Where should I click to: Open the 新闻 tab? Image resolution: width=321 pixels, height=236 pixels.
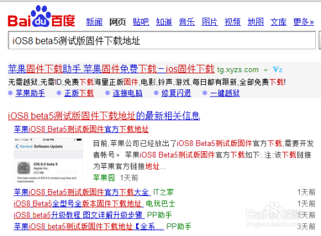[x=94, y=22]
